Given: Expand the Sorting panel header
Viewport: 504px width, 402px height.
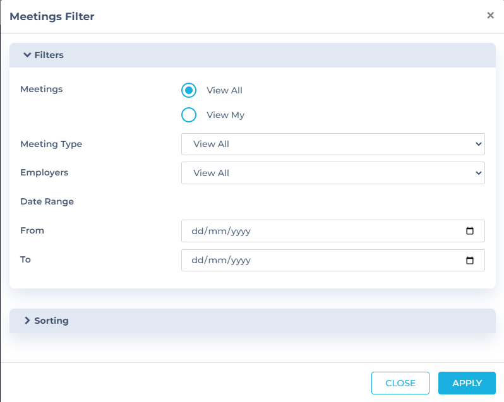Looking at the screenshot, I should (x=253, y=321).
